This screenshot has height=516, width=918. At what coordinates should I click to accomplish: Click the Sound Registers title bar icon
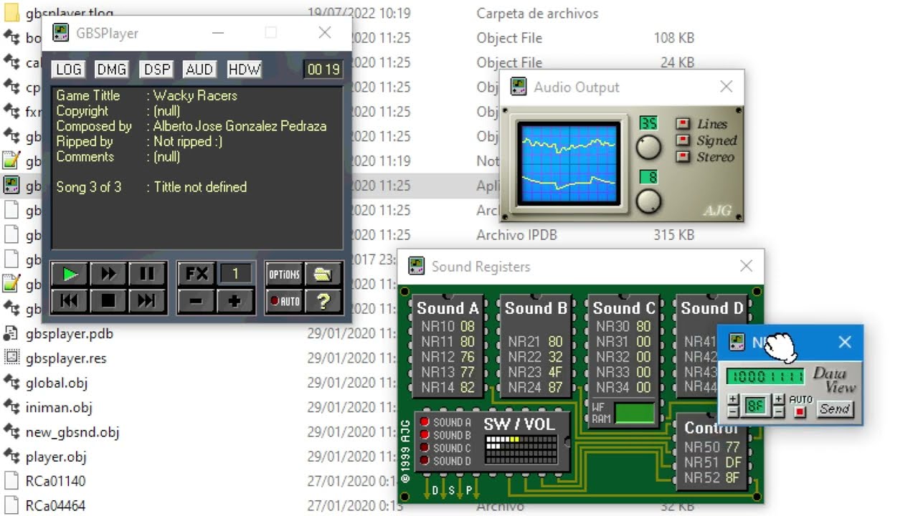[416, 267]
